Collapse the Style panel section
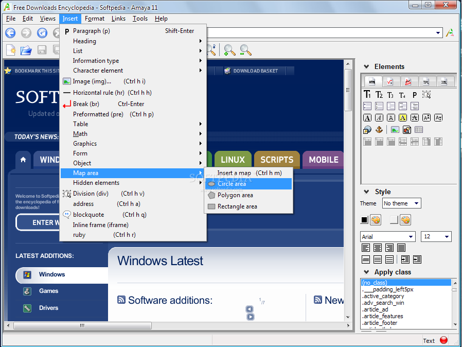Viewport: 462px width, 347px height. click(x=366, y=192)
